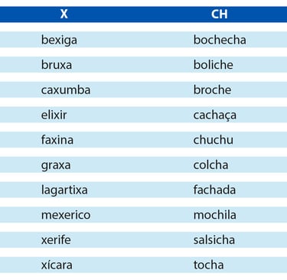Image resolution: width=287 pixels, height=280 pixels.
Task: Click on the word cachaça
Action: (215, 116)
